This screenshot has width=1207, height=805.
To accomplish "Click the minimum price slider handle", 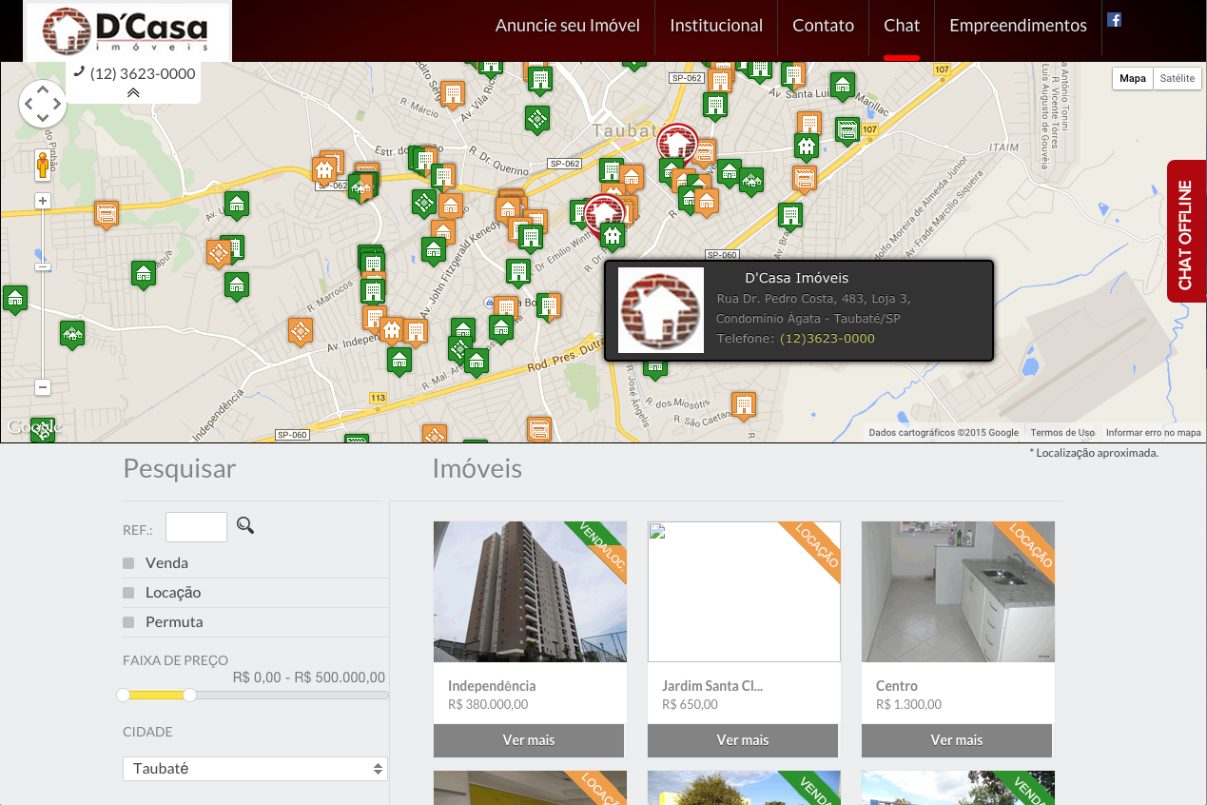I will (123, 696).
